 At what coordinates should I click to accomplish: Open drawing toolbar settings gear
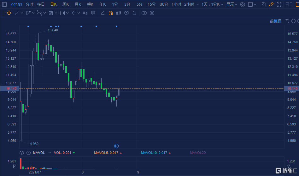(152, 13)
